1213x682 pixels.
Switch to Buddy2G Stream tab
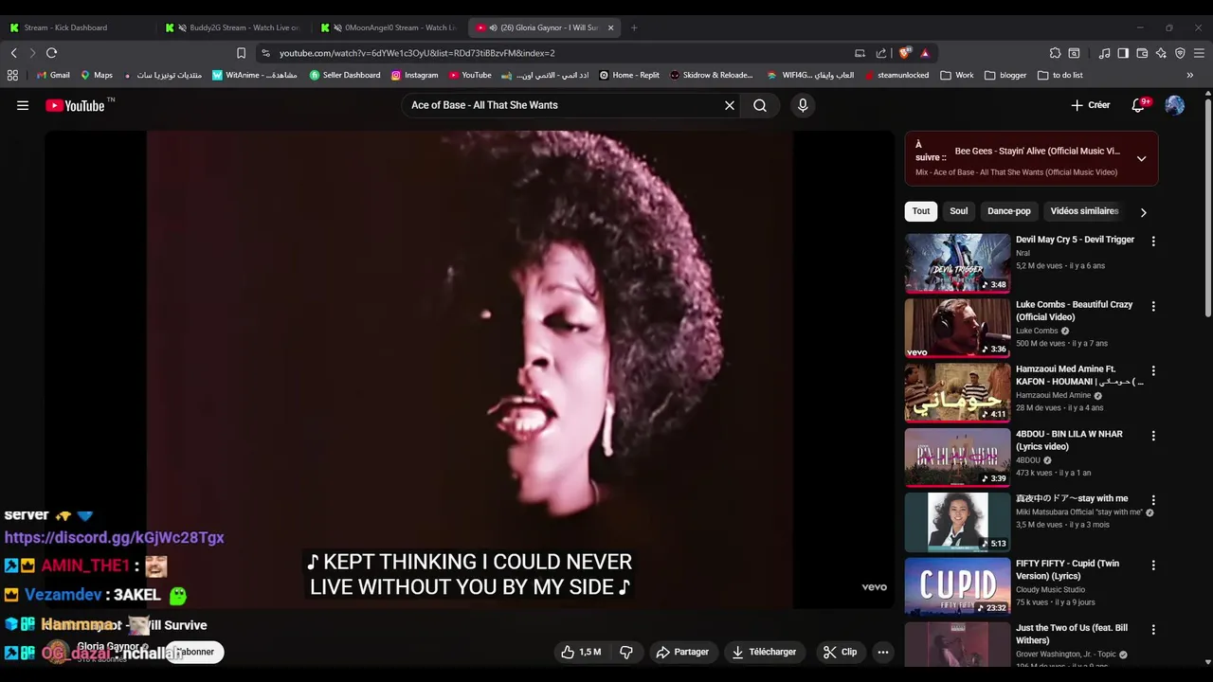click(x=234, y=27)
